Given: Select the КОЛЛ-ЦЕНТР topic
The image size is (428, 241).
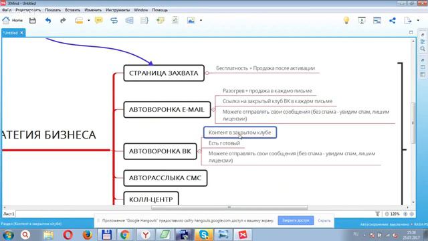Looking at the screenshot, I should [x=151, y=199].
